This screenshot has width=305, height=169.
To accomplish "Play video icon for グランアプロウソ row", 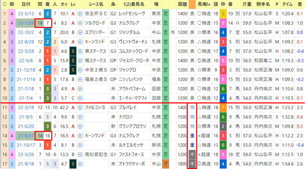I will (80, 126).
